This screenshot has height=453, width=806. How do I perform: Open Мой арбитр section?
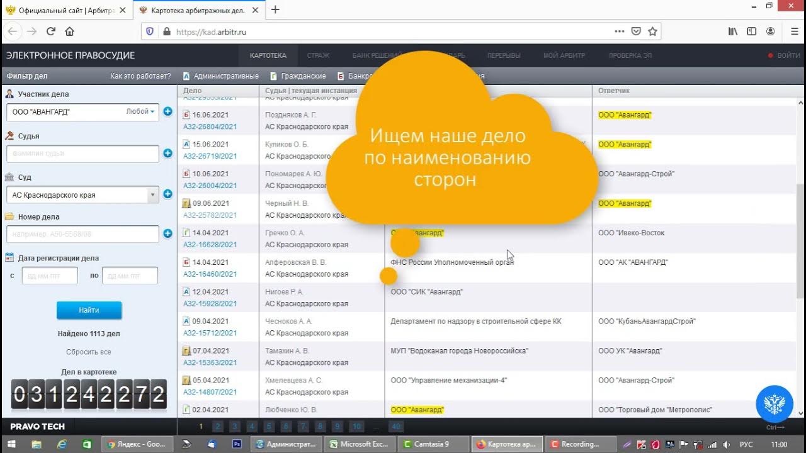[564, 55]
